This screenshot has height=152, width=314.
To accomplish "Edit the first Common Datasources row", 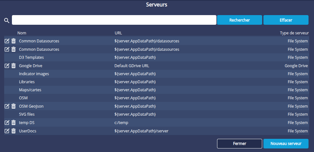I will click(7, 41).
